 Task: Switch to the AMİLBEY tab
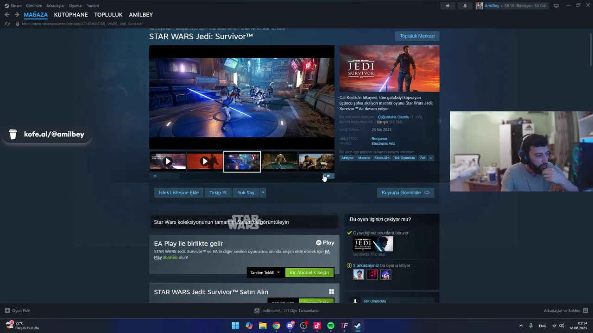[141, 15]
